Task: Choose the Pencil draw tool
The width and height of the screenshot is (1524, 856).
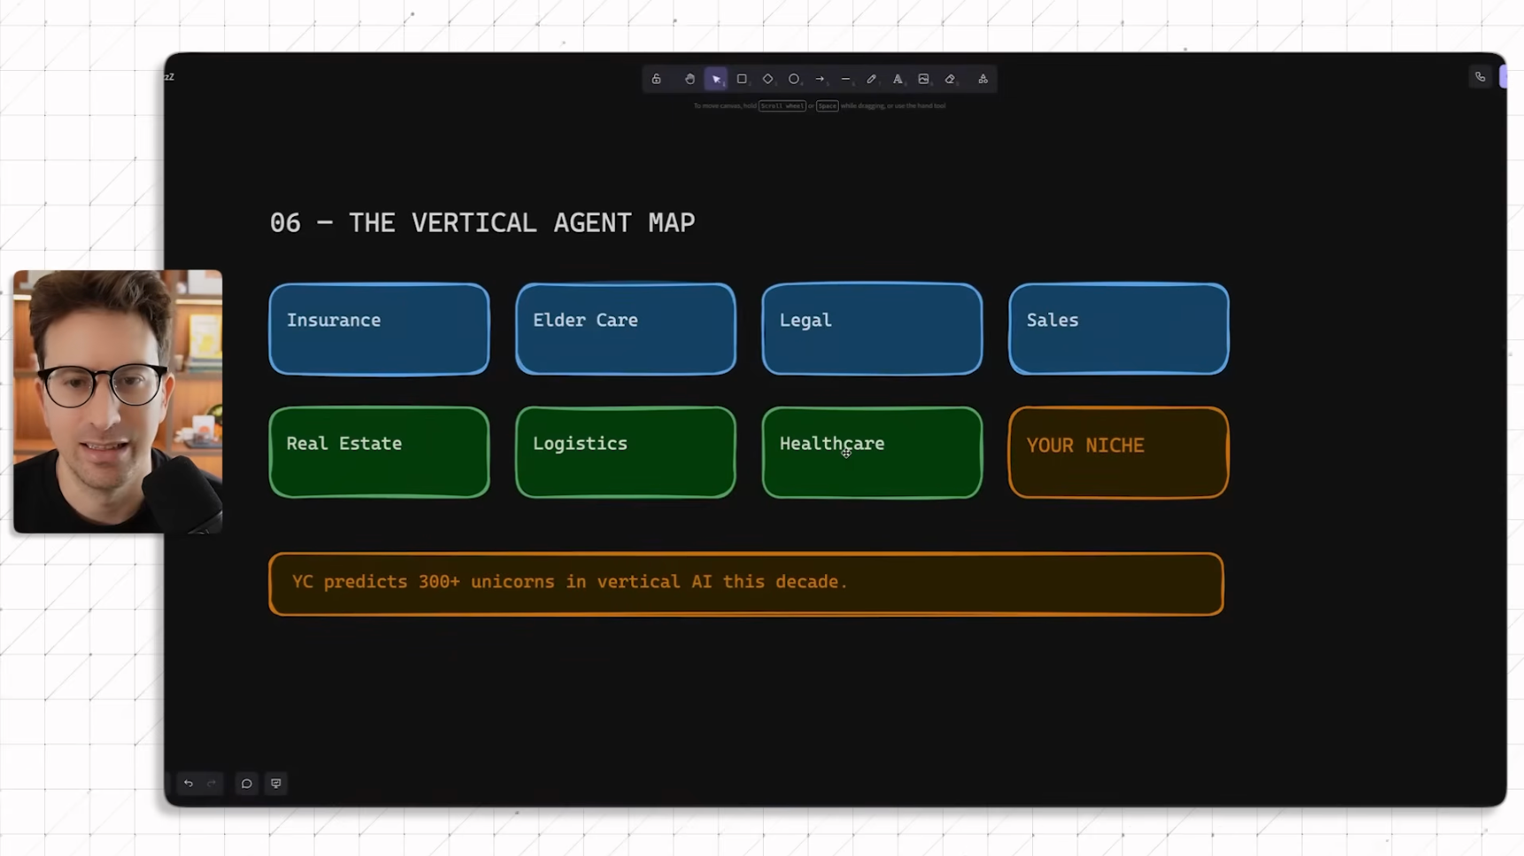Action: tap(872, 79)
